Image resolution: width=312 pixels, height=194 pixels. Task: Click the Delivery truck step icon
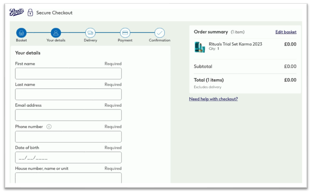90,33
